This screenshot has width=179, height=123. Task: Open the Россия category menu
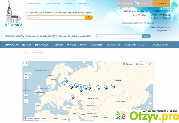pos(13,45)
